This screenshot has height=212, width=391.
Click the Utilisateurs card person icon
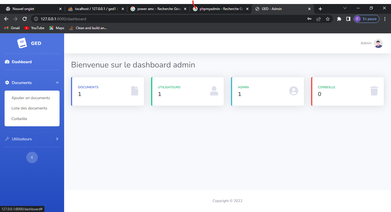click(214, 91)
